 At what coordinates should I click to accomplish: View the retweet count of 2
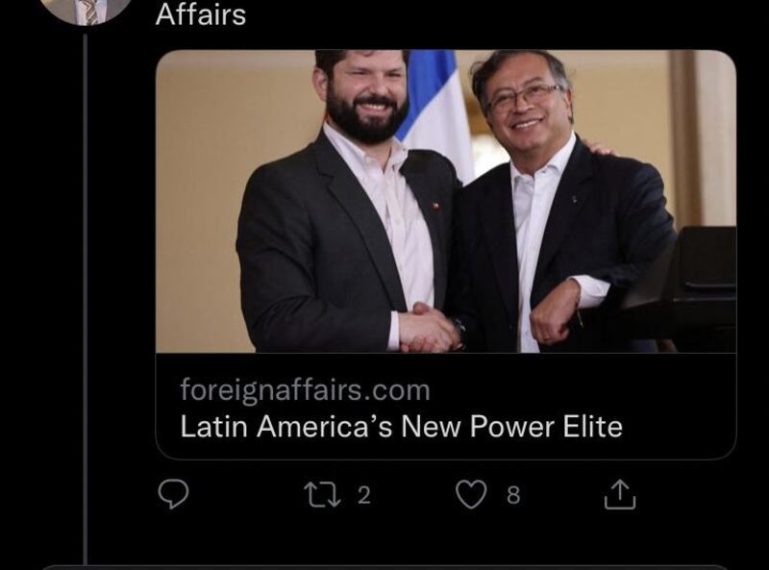click(x=363, y=495)
